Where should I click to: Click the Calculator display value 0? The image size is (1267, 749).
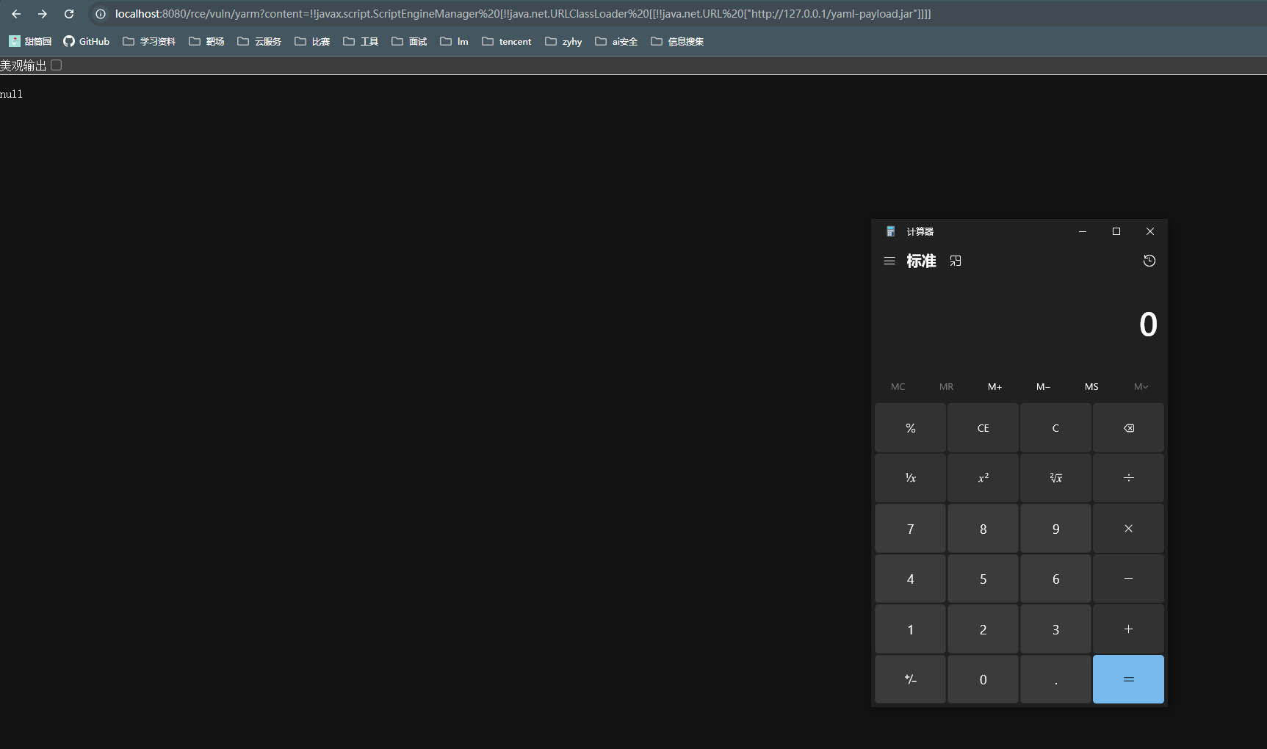point(1148,325)
